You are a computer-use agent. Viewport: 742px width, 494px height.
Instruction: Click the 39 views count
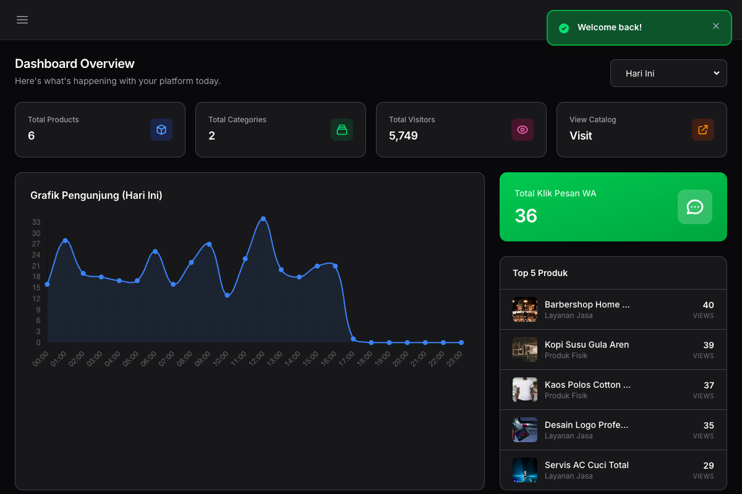709,345
